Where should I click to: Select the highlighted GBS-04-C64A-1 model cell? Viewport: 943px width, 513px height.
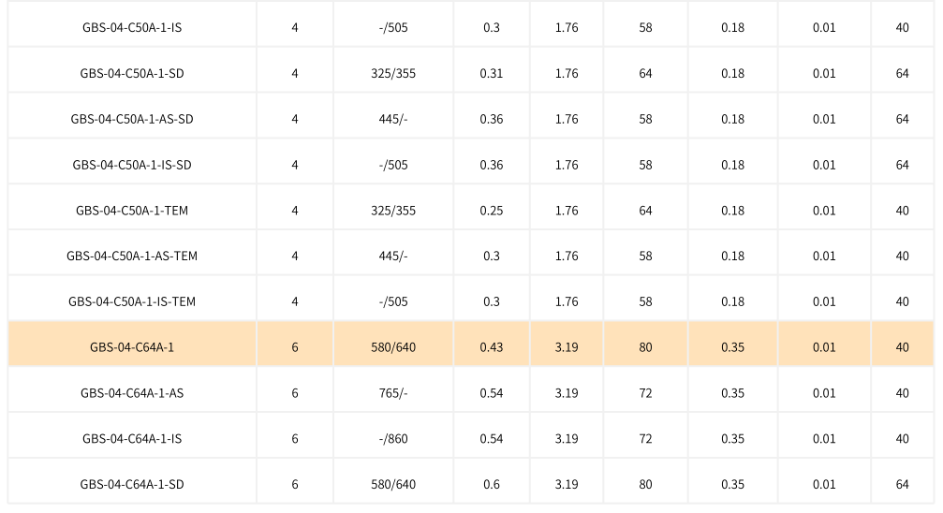[132, 347]
